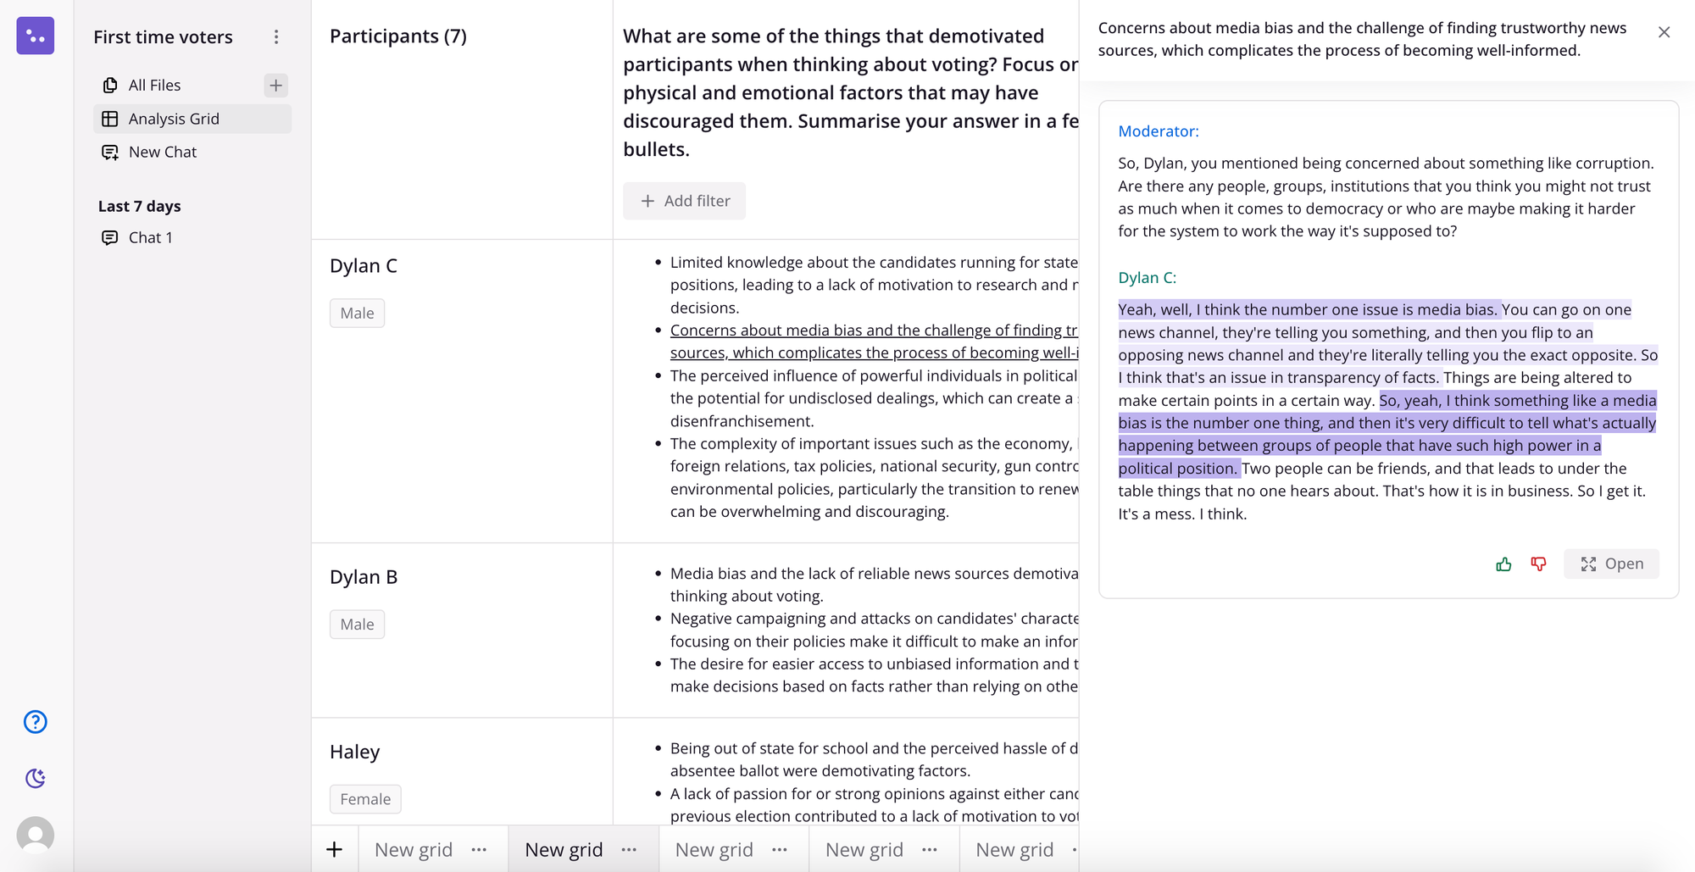The height and width of the screenshot is (872, 1695).
Task: Add a new grid with the plus button
Action: pyautogui.click(x=335, y=849)
